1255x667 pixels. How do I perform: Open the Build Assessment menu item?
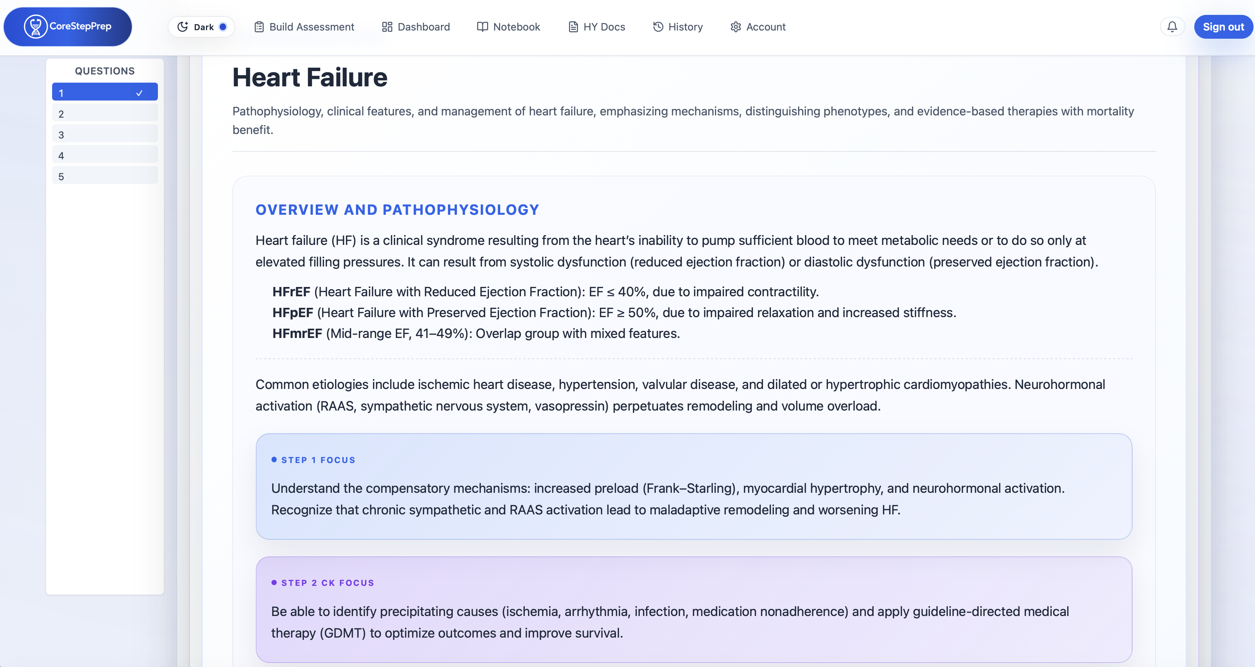(x=304, y=27)
